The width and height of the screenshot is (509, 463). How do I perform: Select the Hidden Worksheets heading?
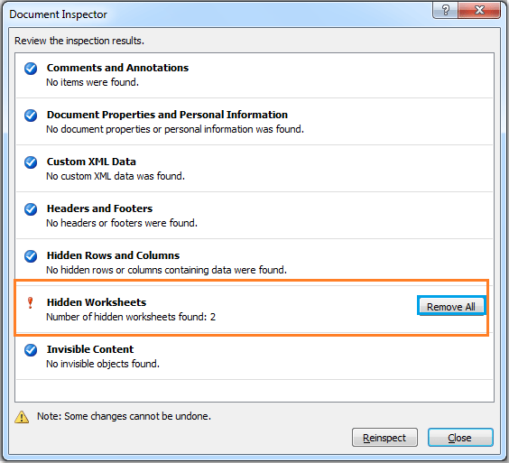pos(97,302)
